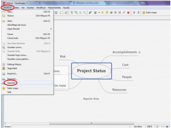Image resolution: width=171 pixels, height=128 pixels.
Task: Choose Nuevo from the Archivo menu
Action: point(27,16)
